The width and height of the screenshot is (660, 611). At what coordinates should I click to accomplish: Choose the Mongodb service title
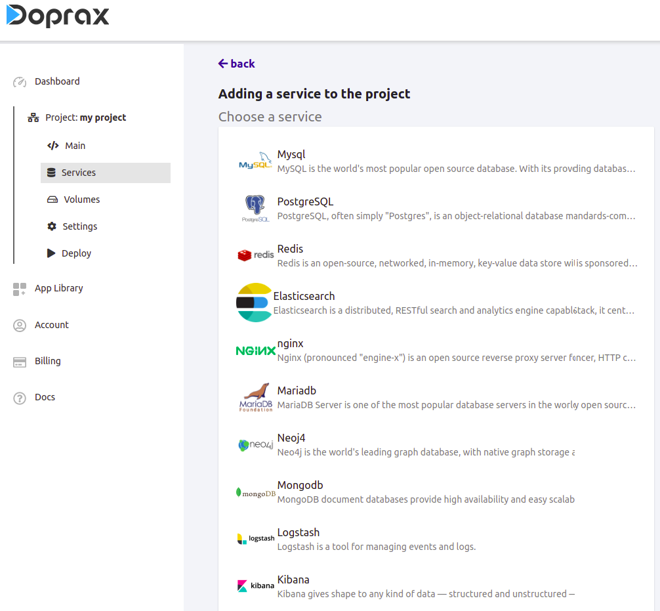300,485
